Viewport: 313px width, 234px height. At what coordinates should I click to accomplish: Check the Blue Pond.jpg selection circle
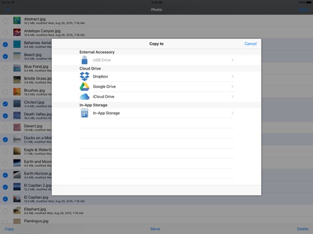click(x=6, y=68)
